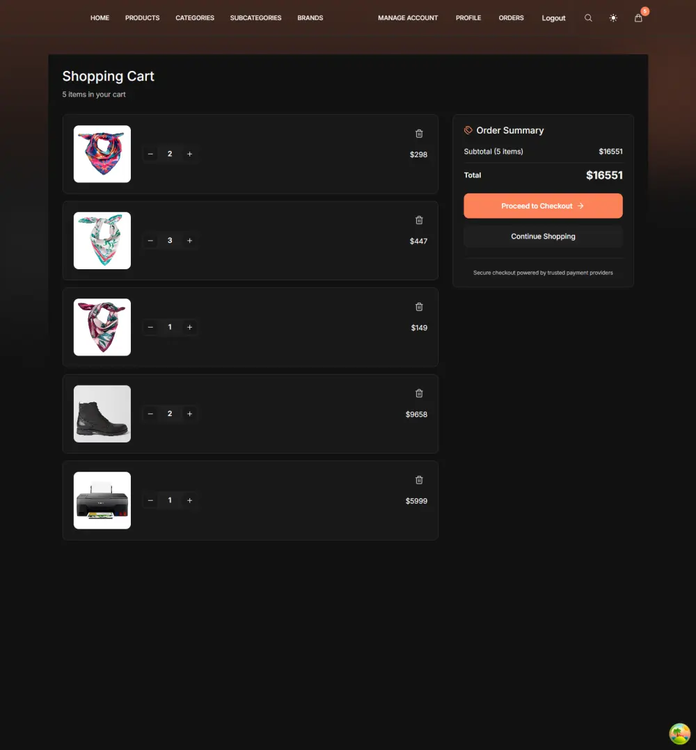This screenshot has height=750, width=696.
Task: Open the printer product thumbnail
Action: (102, 500)
